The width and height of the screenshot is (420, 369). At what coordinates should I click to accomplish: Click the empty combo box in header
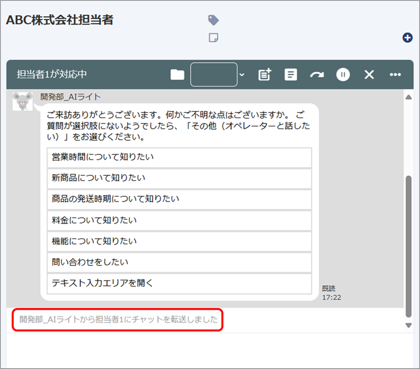click(x=214, y=74)
